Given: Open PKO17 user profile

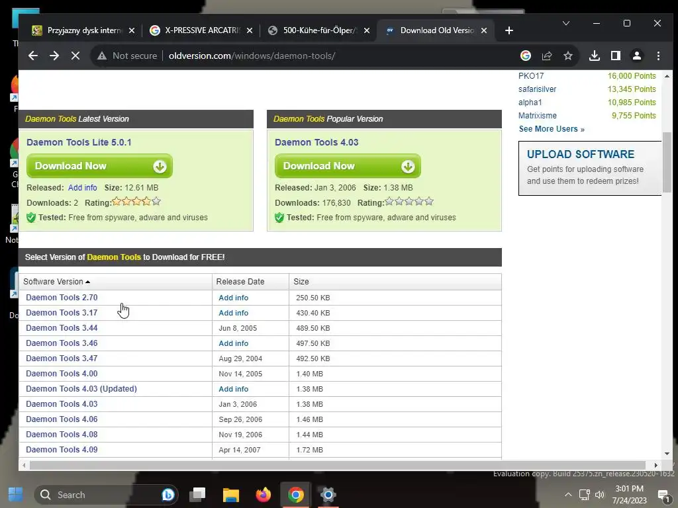Looking at the screenshot, I should click(531, 75).
